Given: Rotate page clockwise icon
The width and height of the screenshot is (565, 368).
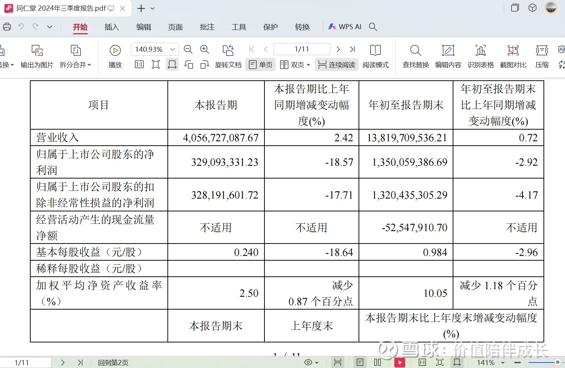Looking at the screenshot, I should pos(205,65).
